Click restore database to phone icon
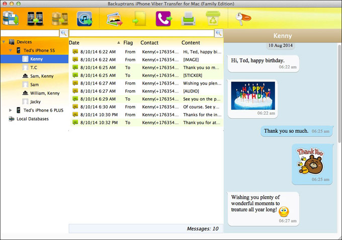This screenshot has width=342, height=240. (x=59, y=19)
